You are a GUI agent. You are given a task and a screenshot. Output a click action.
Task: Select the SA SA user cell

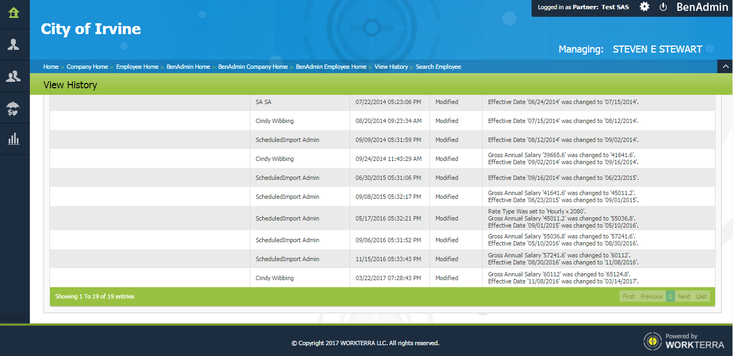tap(263, 102)
